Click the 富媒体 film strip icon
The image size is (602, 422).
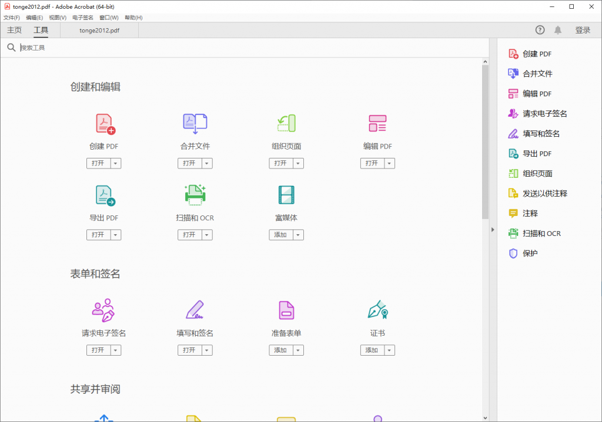[x=286, y=195]
